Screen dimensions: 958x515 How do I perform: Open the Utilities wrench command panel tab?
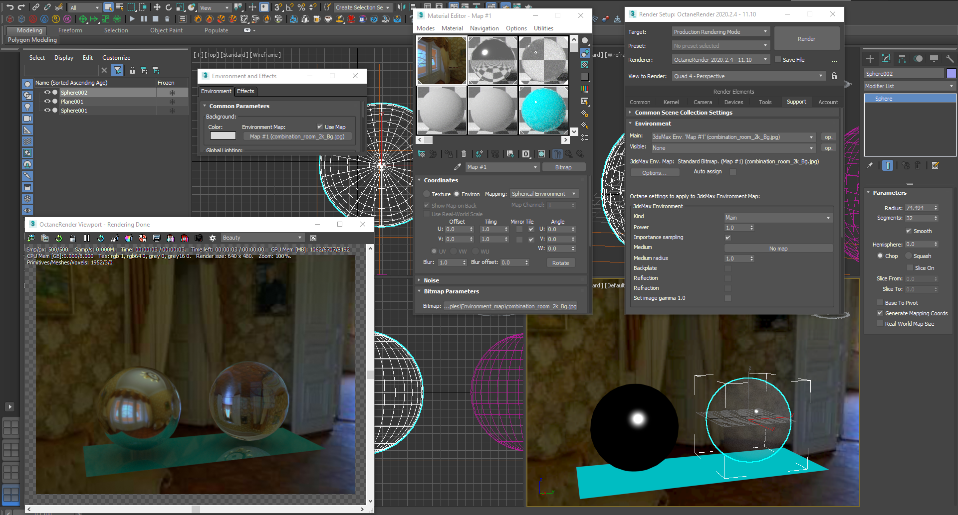click(x=950, y=59)
